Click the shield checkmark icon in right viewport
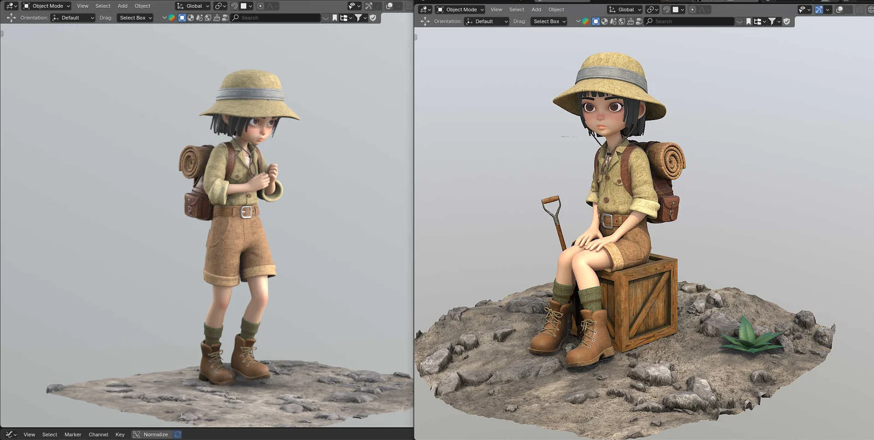This screenshot has width=874, height=440. click(787, 21)
